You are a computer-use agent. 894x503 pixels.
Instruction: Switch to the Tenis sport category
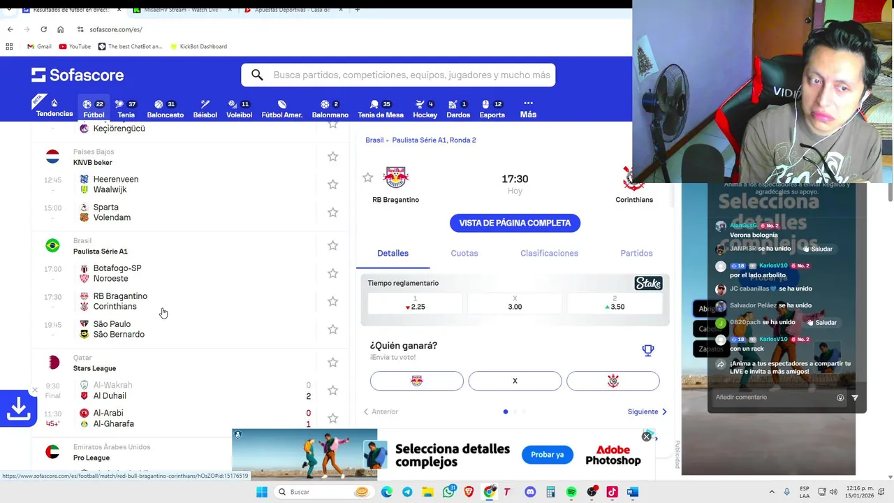pyautogui.click(x=126, y=108)
